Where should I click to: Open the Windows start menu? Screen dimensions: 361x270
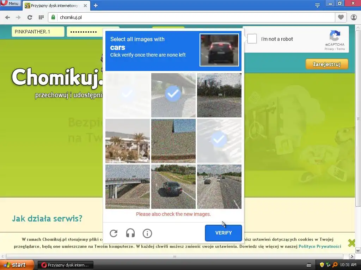click(x=17, y=265)
